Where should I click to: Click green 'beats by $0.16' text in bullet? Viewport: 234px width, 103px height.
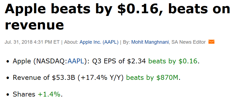[173, 61]
